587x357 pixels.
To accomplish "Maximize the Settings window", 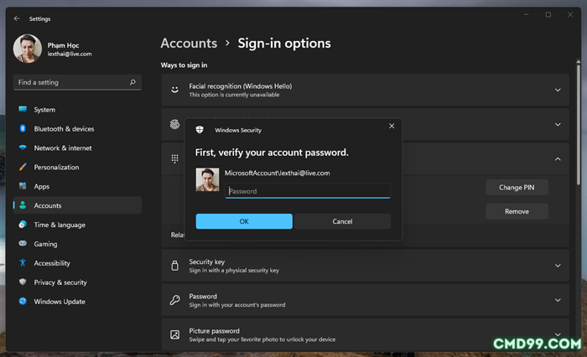I will 548,14.
